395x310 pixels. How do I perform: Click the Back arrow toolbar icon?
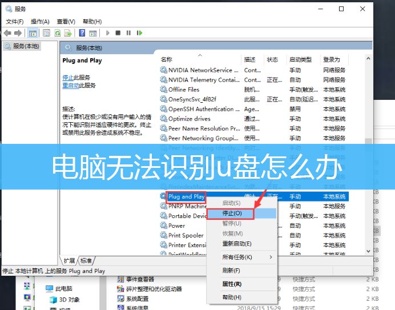[8, 33]
